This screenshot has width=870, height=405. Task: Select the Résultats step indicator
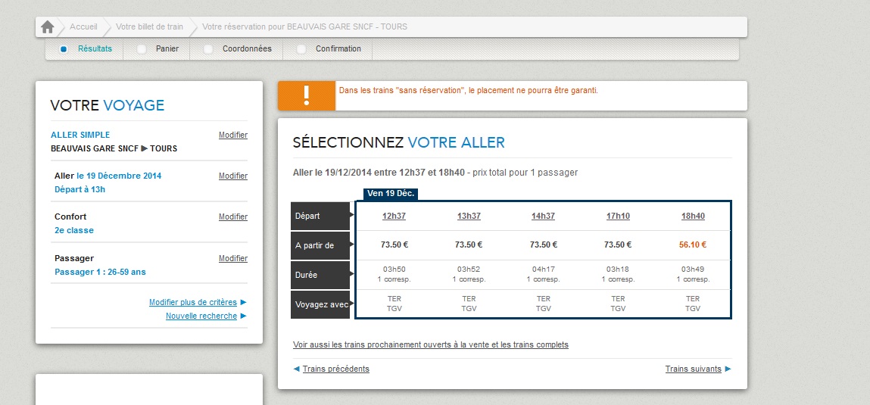click(64, 48)
